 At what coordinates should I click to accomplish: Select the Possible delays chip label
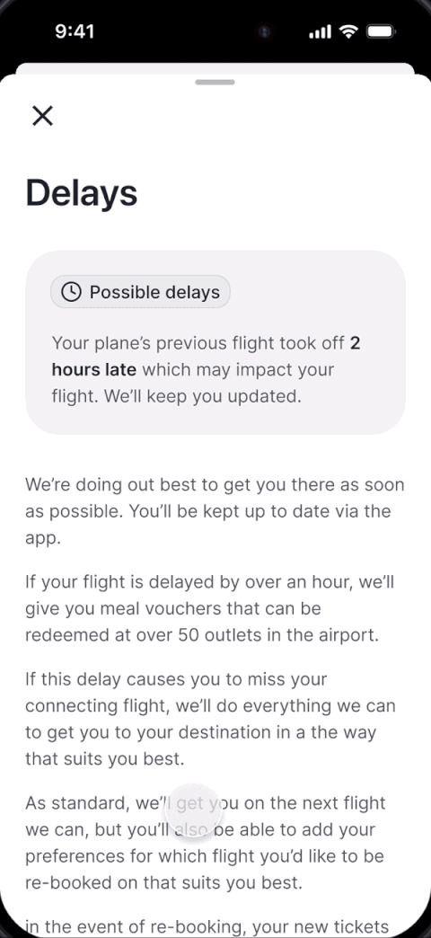154,292
